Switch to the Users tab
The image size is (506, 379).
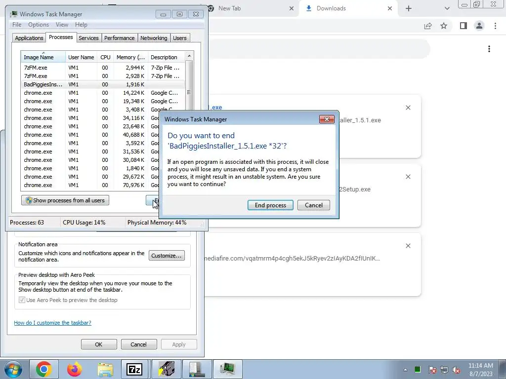(x=180, y=38)
